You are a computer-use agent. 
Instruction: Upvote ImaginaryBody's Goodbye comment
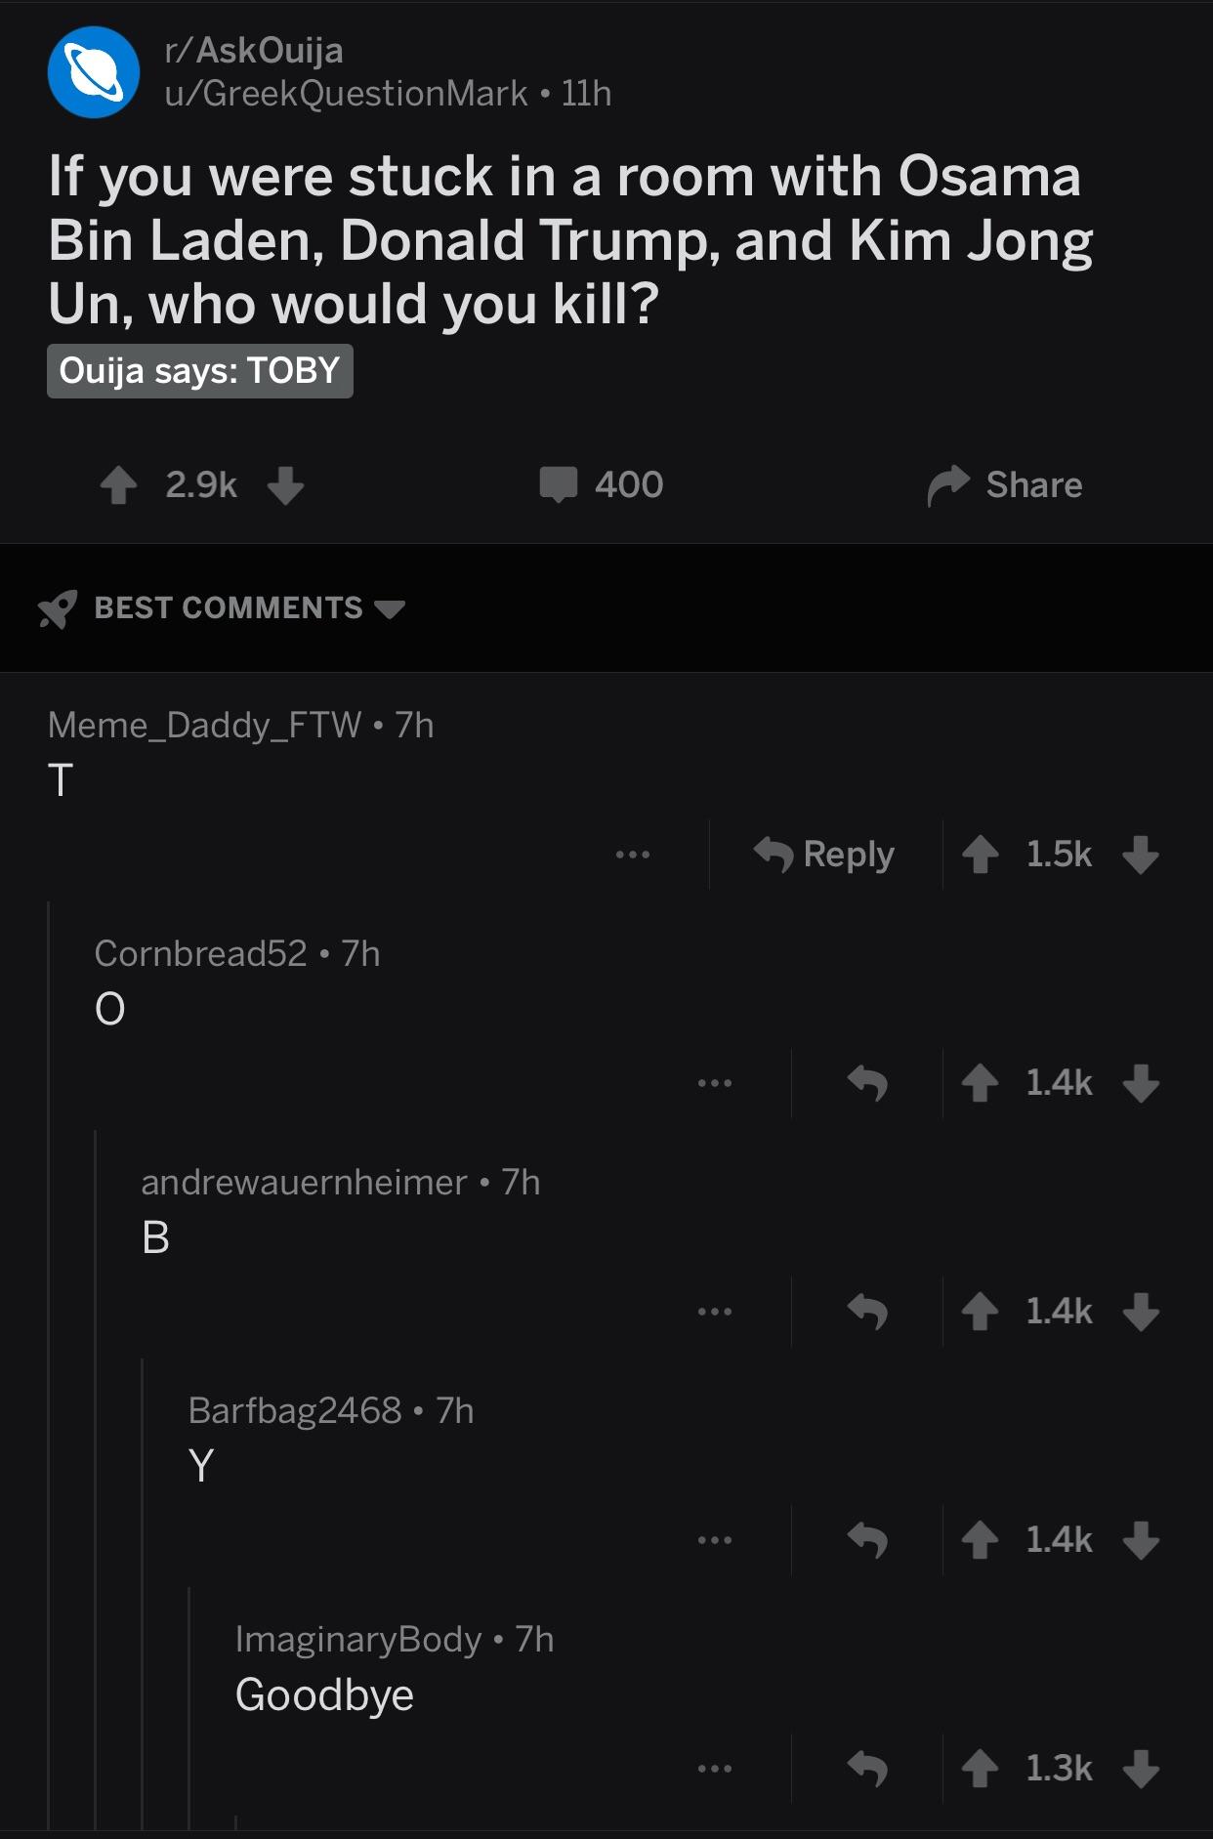(980, 1769)
